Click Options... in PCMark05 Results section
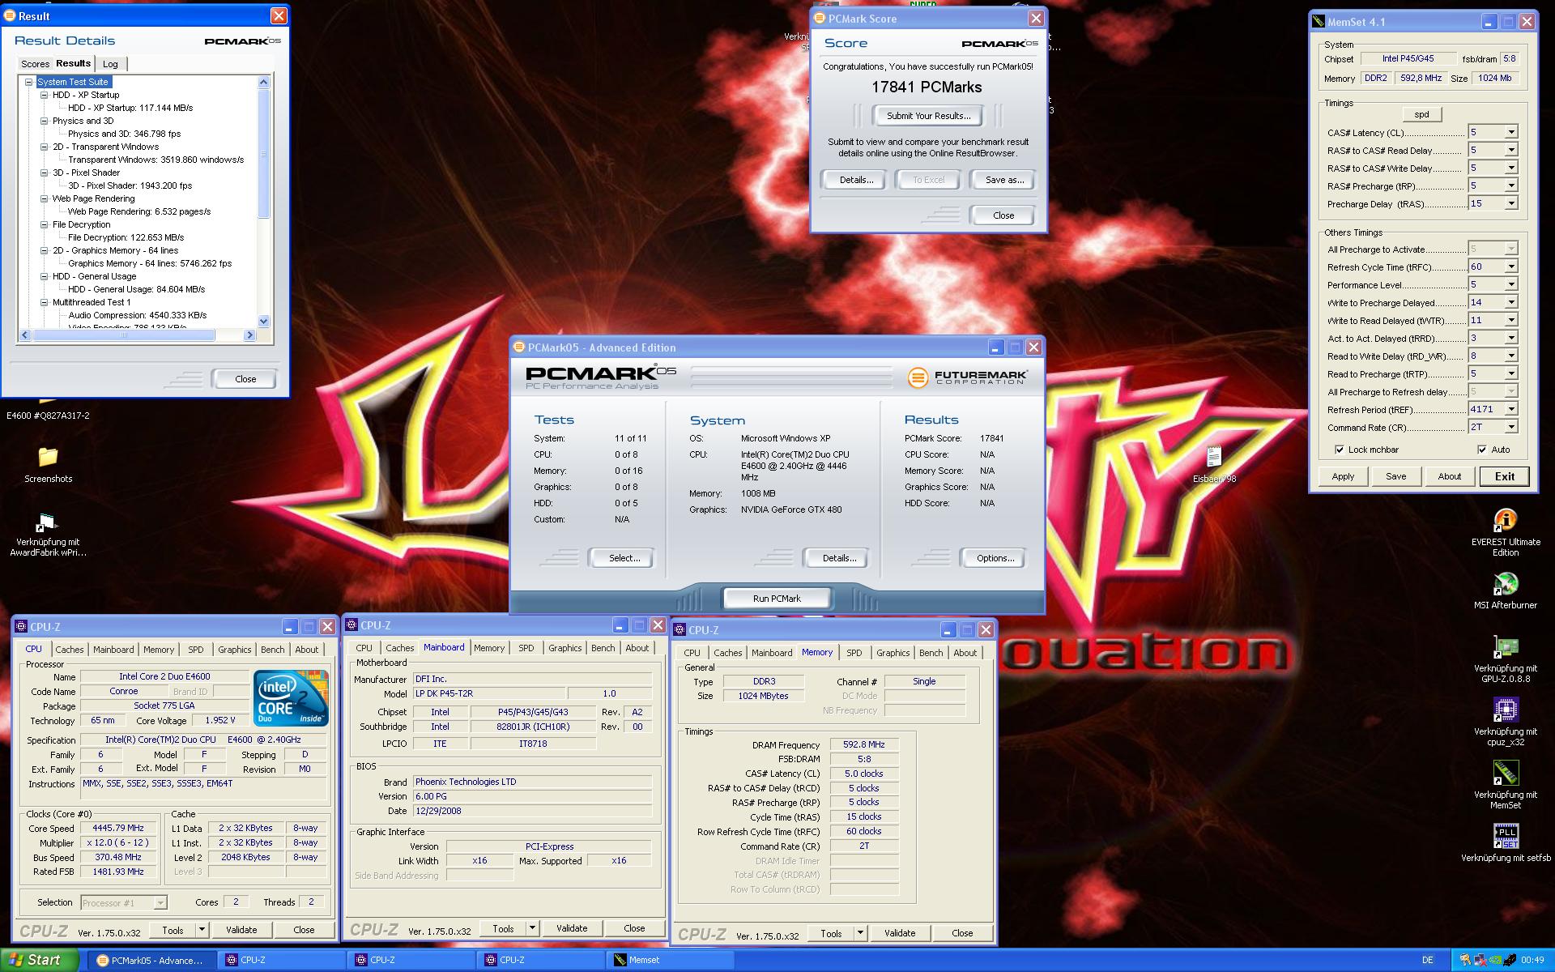 click(995, 558)
